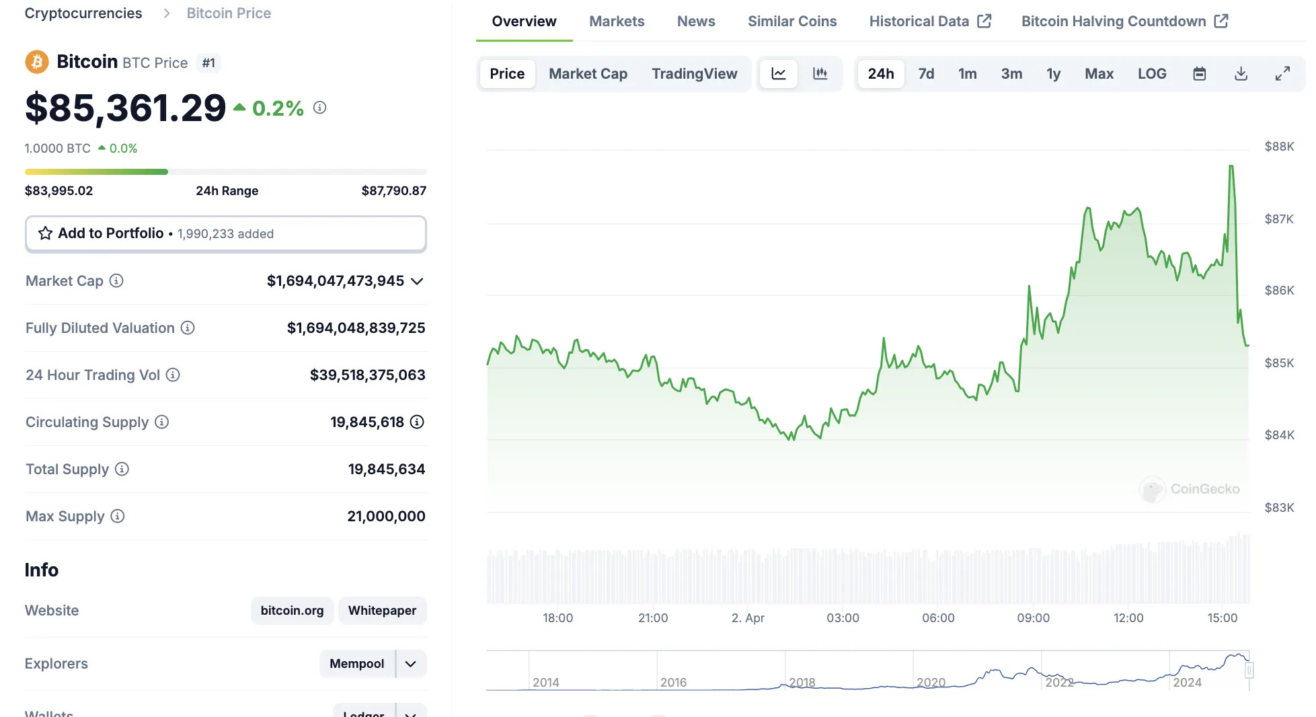The image size is (1316, 717).
Task: Click the star icon in Add to Portfolio
Action: point(44,233)
